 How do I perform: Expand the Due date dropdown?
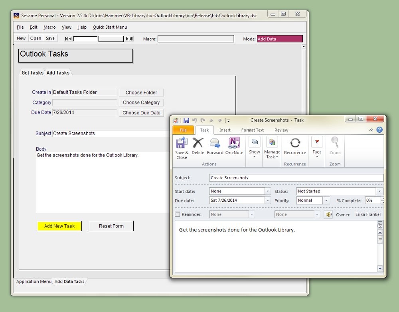[x=268, y=200]
